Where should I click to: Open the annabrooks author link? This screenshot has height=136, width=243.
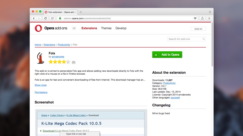58,57
